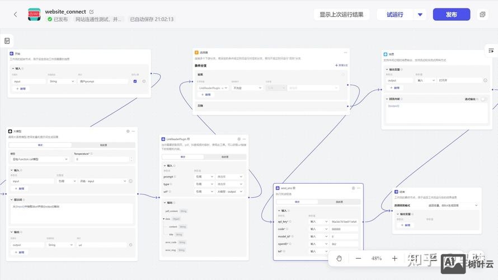
Task: Toggle the required checkbox for input parameter
Action: [135, 81]
